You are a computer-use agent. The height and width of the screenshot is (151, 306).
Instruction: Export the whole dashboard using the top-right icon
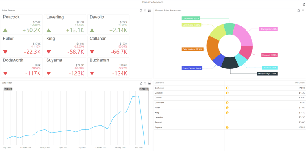(304, 4)
